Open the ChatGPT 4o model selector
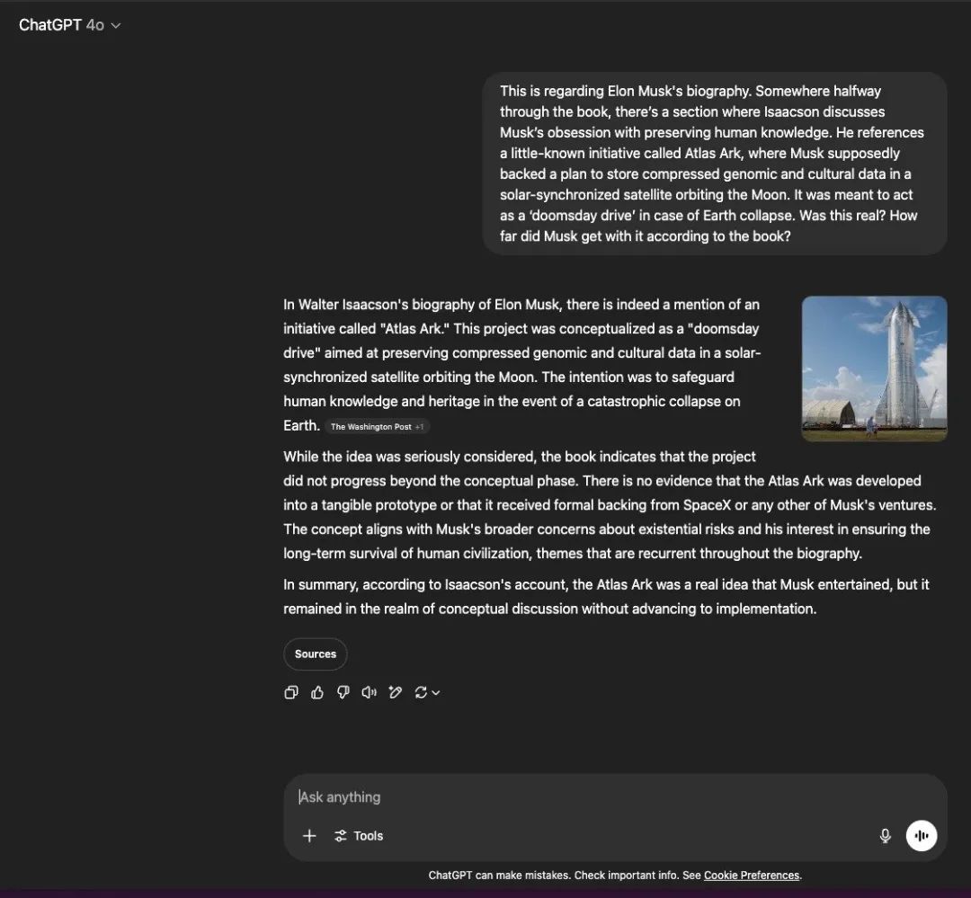Screen dimensions: 971x898 [x=69, y=25]
